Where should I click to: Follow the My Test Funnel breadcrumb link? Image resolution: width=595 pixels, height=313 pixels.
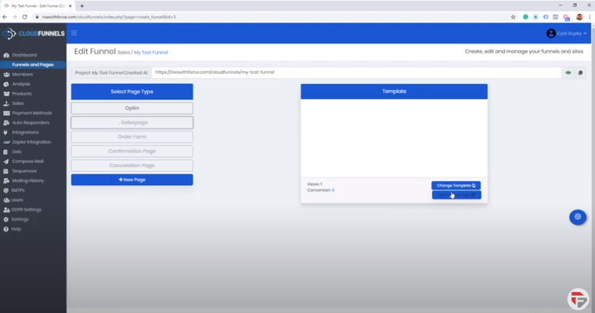click(x=151, y=52)
